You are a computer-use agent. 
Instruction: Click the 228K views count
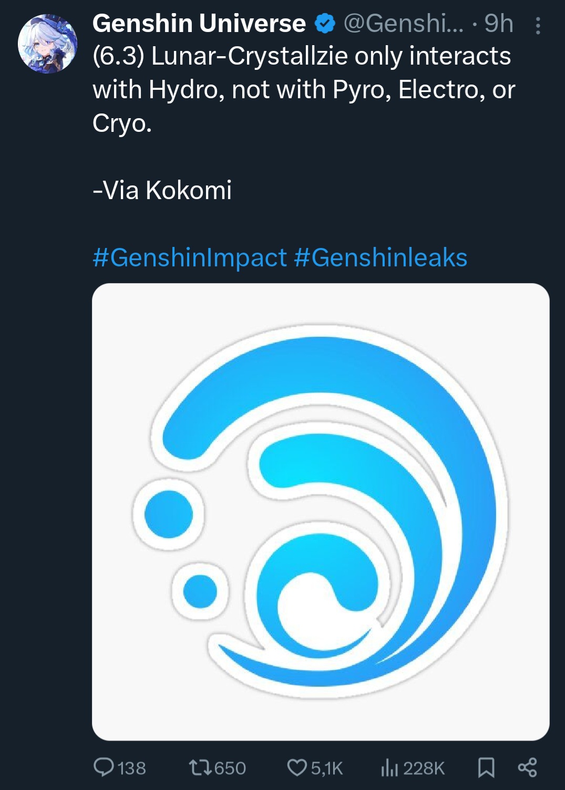tap(424, 768)
